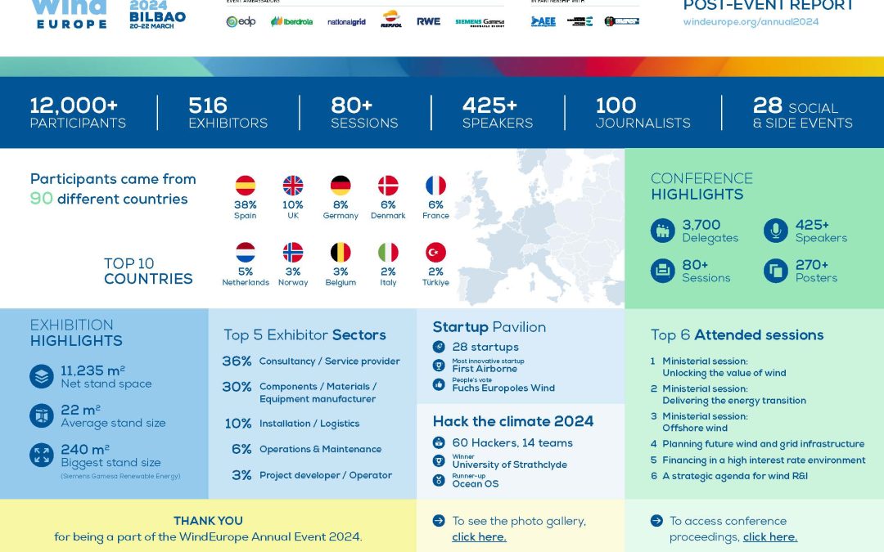The height and width of the screenshot is (552, 884).
Task: Open conference proceedings 'click here' link
Action: 769,537
